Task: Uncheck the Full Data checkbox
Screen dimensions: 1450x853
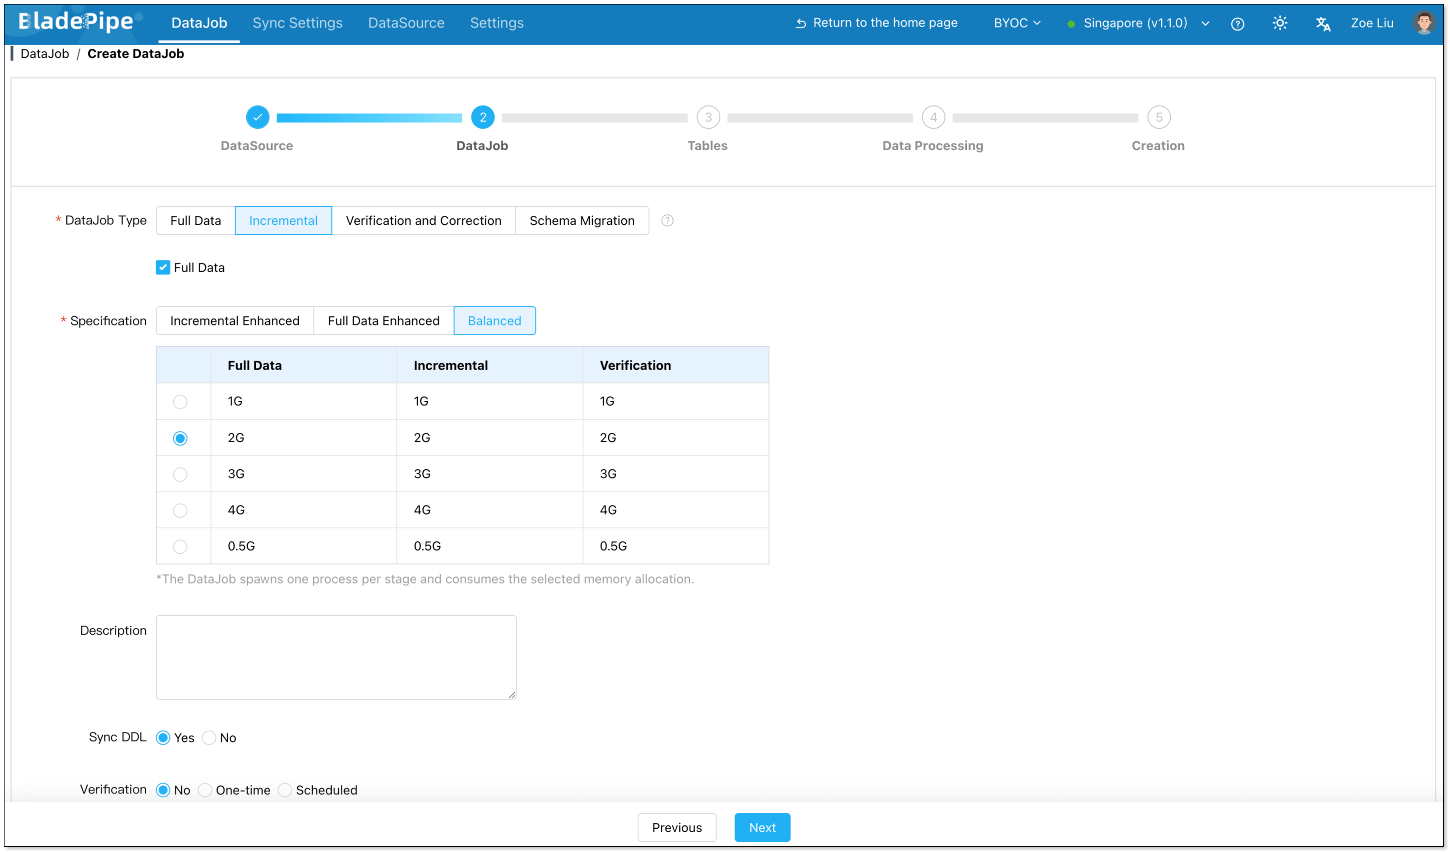Action: click(x=163, y=268)
